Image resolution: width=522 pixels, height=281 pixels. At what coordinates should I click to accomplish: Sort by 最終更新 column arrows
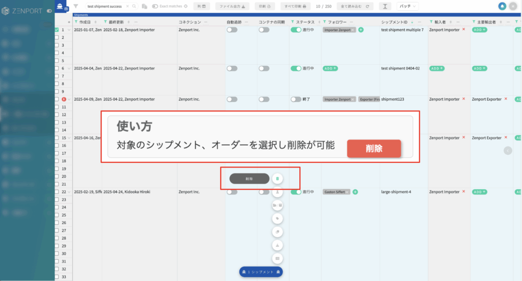point(128,22)
